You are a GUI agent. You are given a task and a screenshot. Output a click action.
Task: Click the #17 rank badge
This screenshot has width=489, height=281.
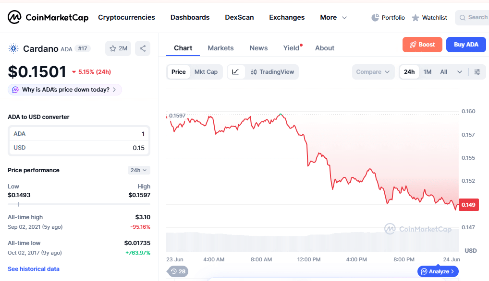point(82,48)
